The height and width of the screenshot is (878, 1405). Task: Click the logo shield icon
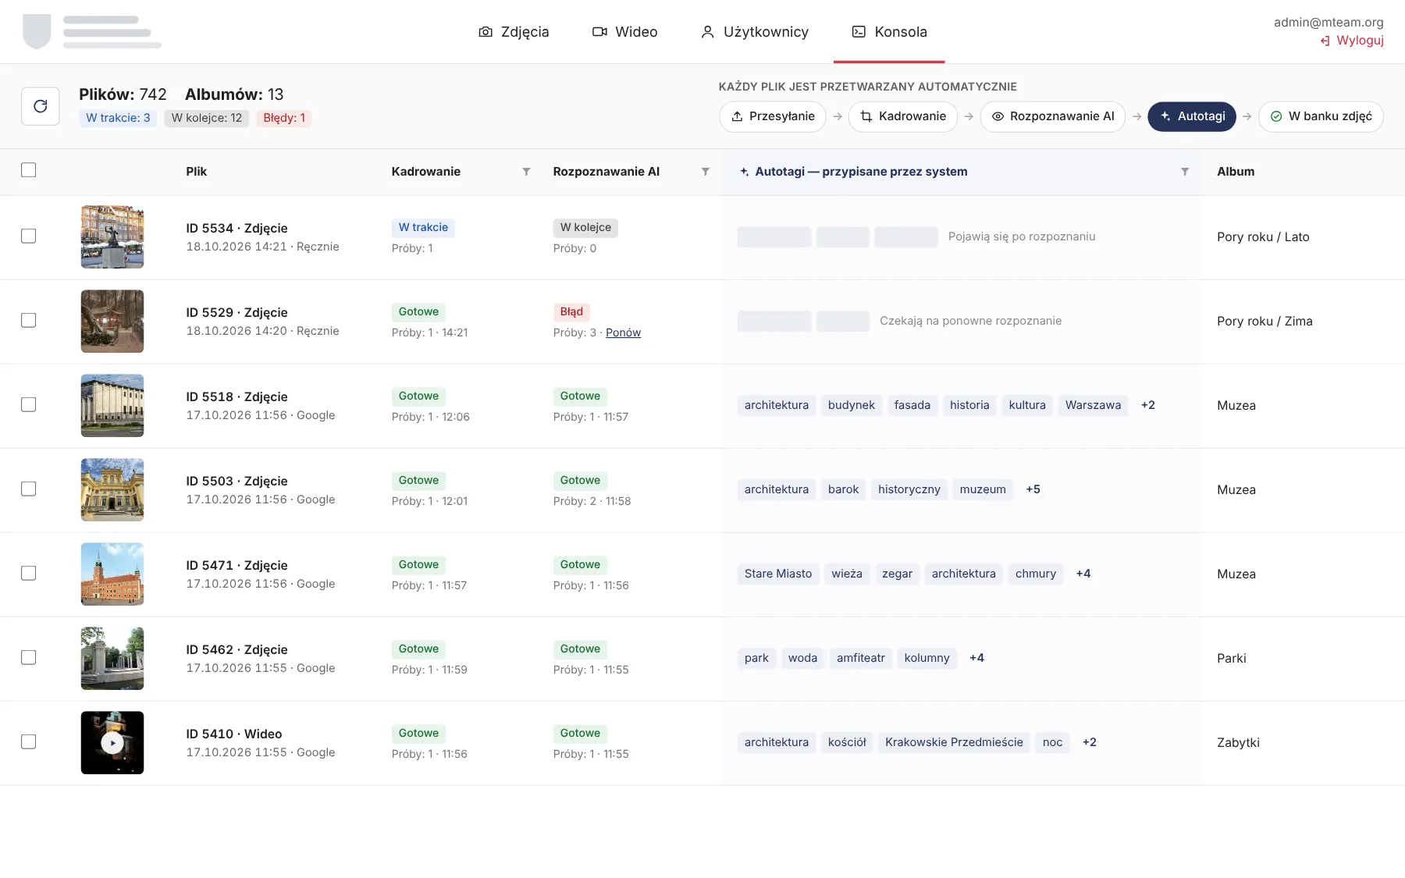pyautogui.click(x=37, y=31)
